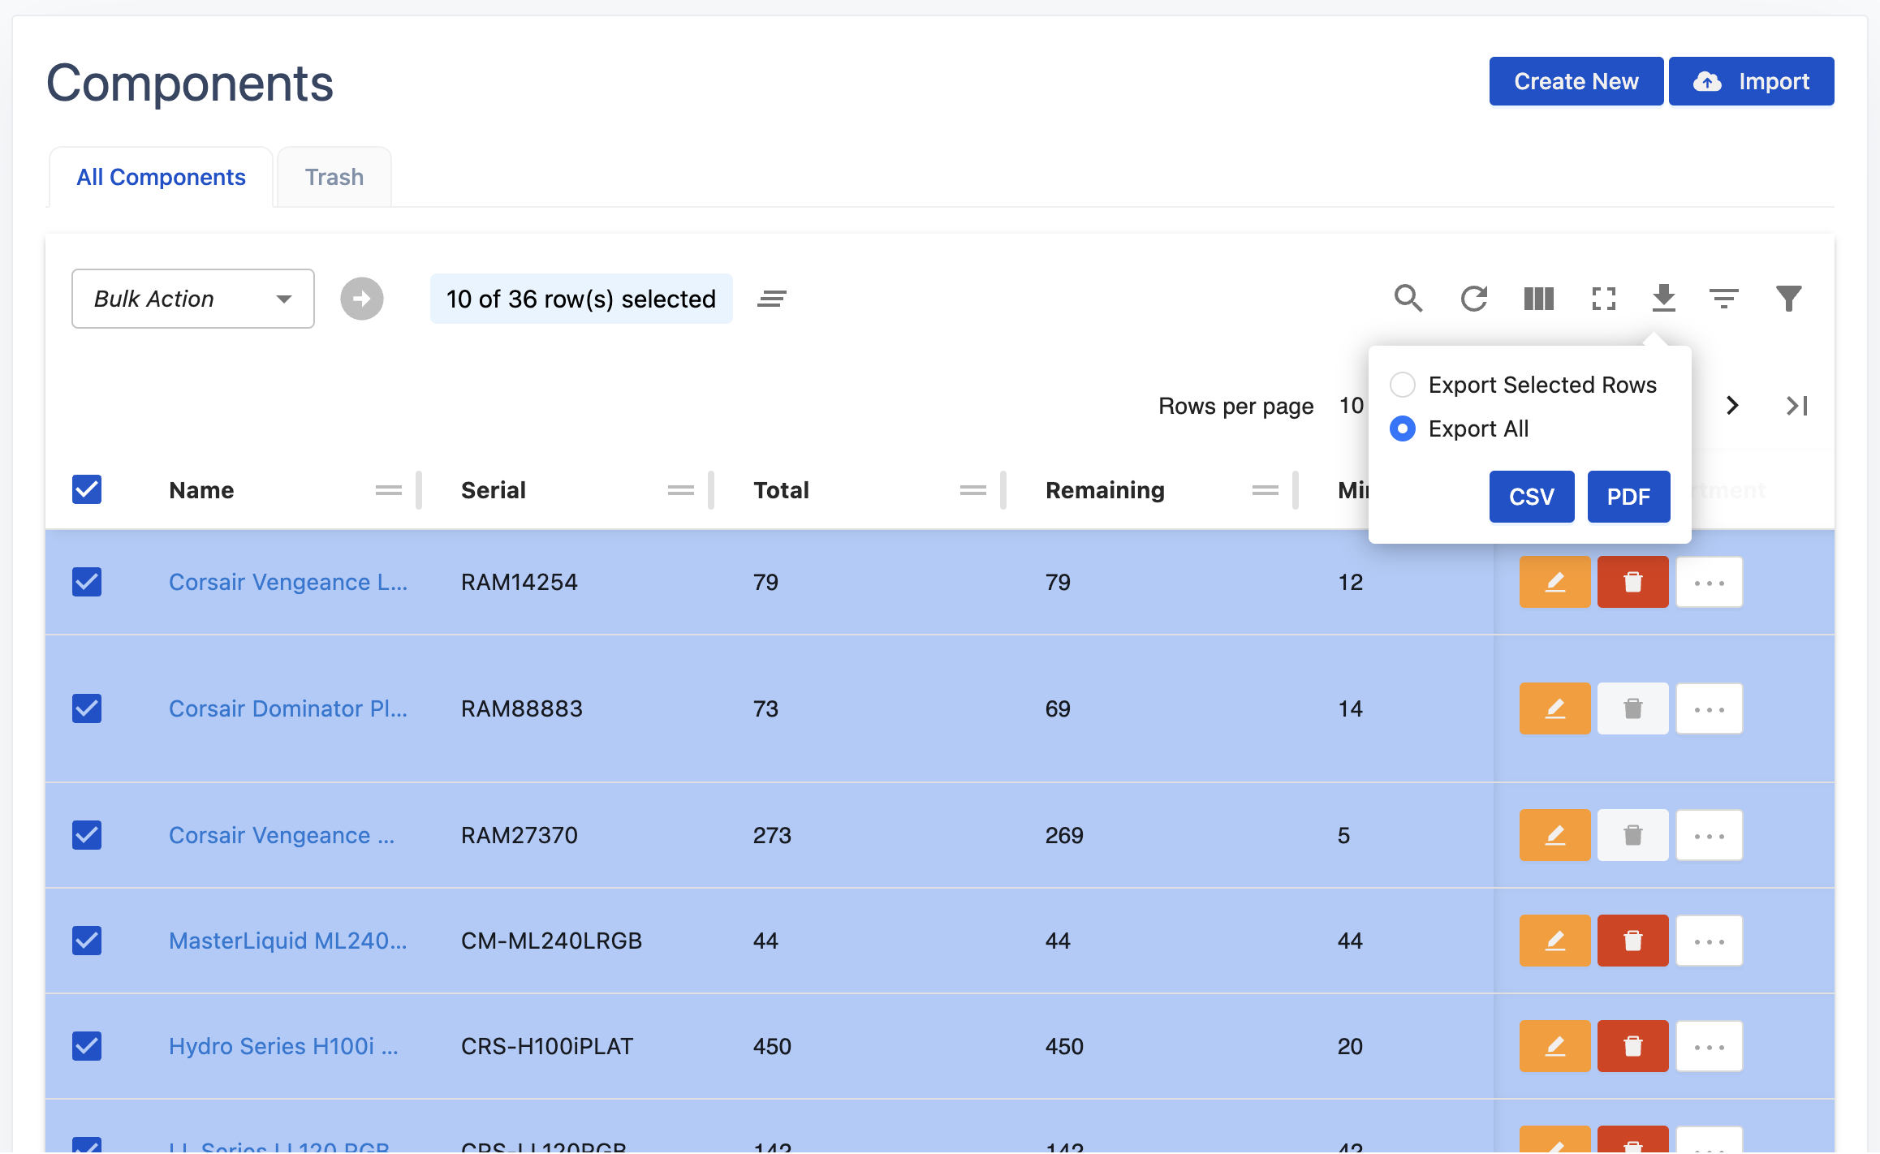Uncheck the Hydro Series H100i row checkbox

tap(87, 1046)
